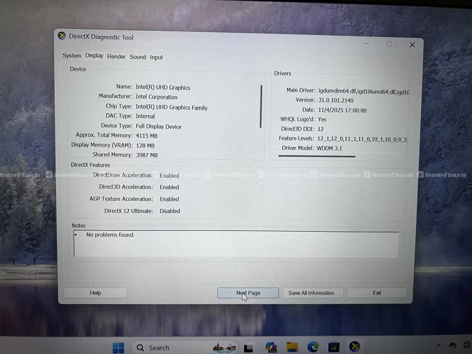
Task: Click the Next Page button
Action: tap(248, 293)
